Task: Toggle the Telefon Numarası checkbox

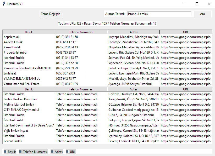Action: tap(33, 152)
